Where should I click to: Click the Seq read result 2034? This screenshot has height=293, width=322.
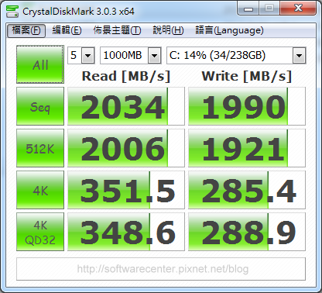coord(126,106)
